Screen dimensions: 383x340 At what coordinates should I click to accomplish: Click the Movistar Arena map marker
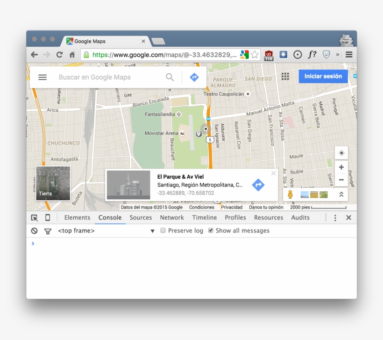coord(182,133)
